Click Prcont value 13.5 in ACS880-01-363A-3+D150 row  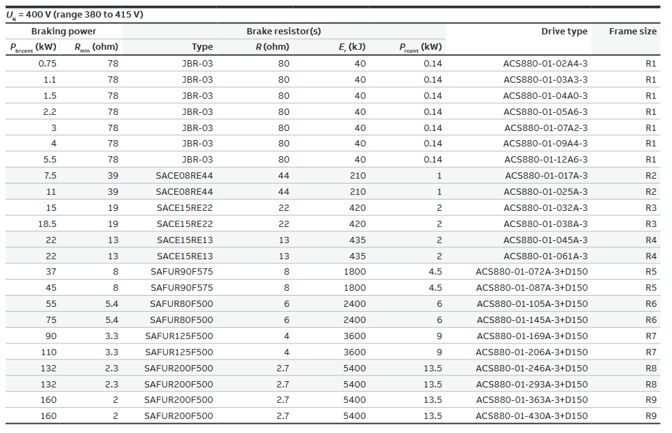click(433, 400)
